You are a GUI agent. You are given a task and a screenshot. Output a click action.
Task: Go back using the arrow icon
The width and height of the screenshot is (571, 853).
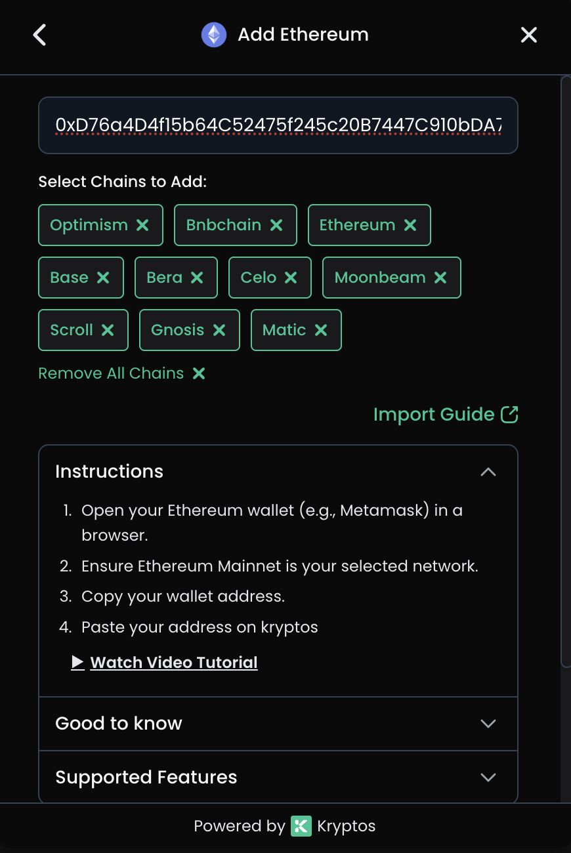click(39, 35)
